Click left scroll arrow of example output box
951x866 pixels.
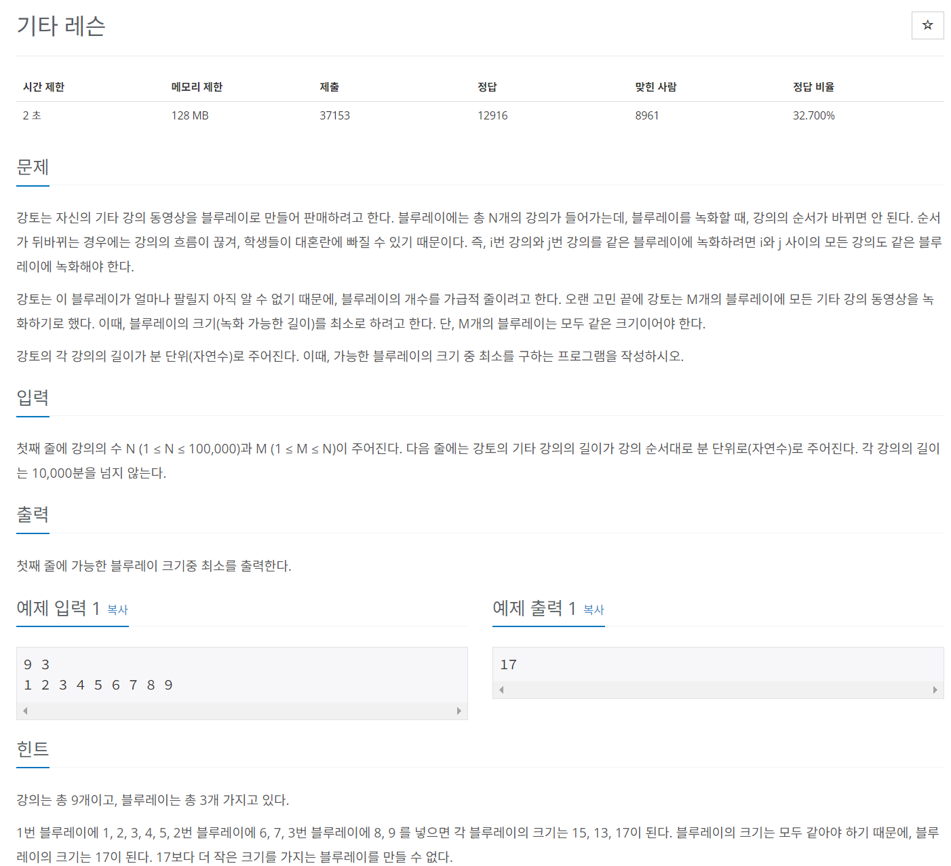(501, 690)
